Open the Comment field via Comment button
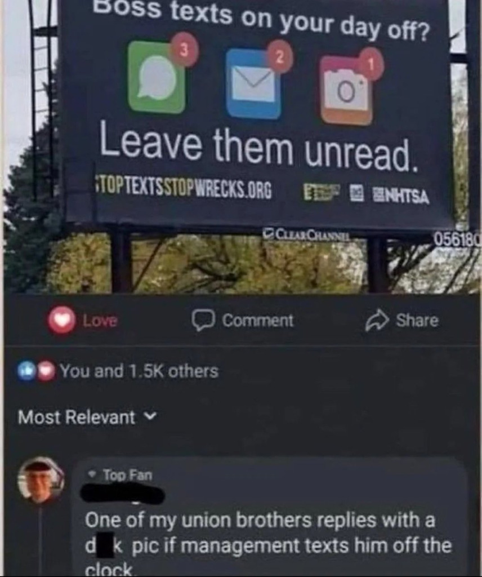 [x=243, y=321]
